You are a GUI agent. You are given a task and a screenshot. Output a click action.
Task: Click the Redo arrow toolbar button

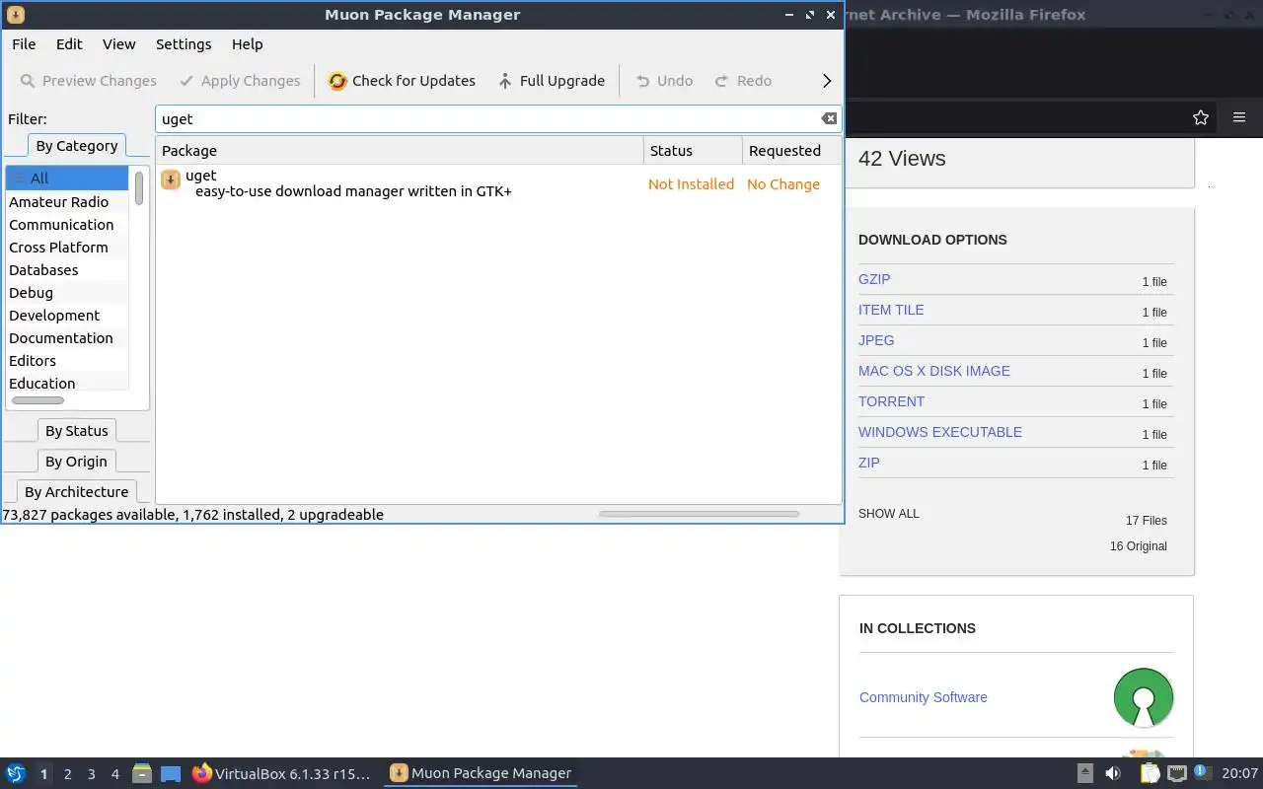(743, 81)
